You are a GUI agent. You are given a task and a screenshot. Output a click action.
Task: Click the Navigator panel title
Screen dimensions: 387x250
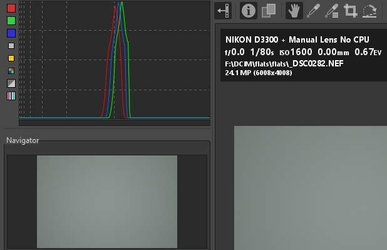[x=23, y=140]
